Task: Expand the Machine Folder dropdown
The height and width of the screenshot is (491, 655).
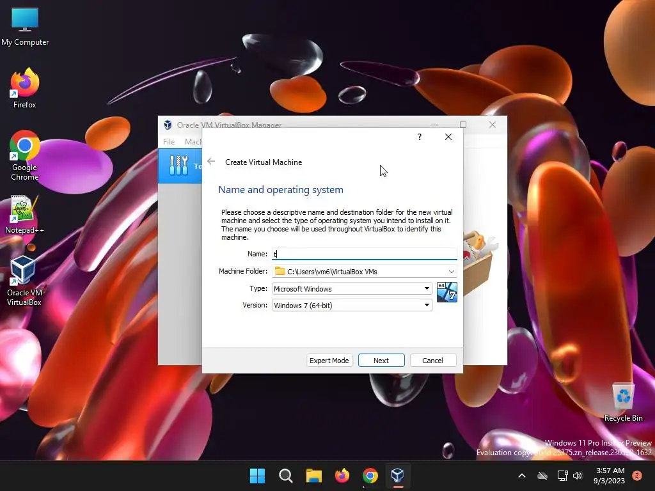Action: pos(451,271)
